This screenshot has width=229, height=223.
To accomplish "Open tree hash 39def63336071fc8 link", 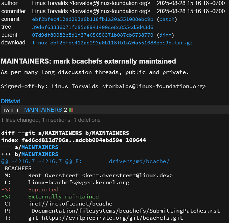I will [x=93, y=27].
